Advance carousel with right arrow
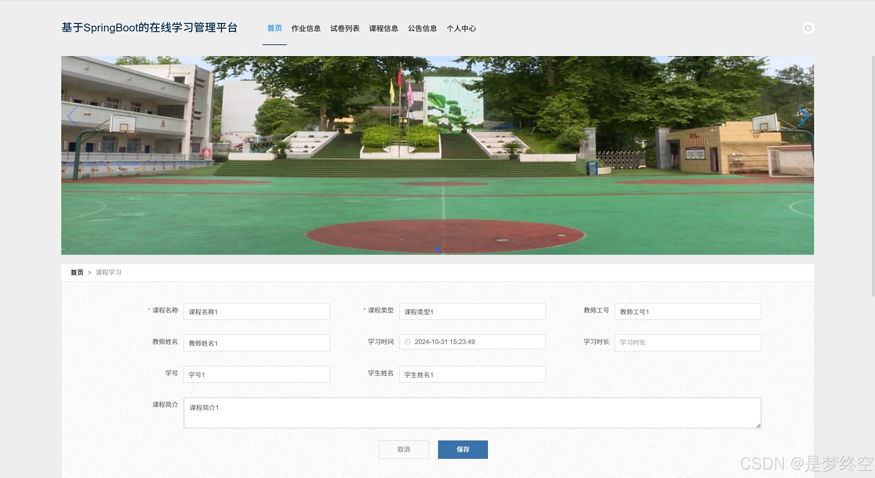 pyautogui.click(x=803, y=117)
